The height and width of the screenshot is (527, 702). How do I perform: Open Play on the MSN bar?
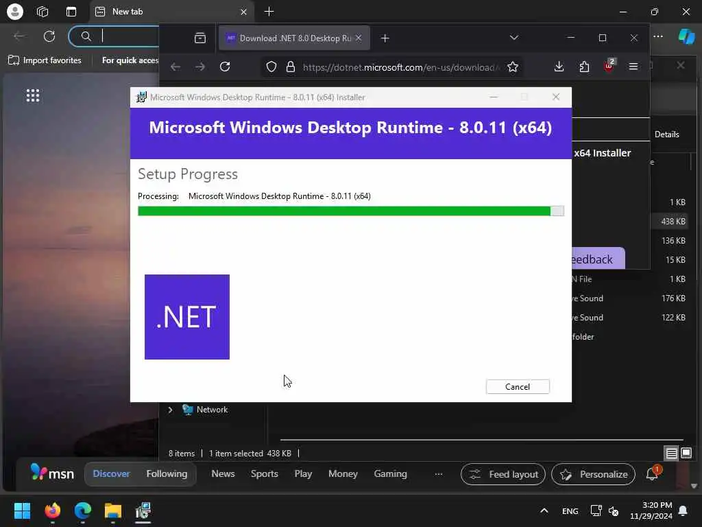point(303,473)
